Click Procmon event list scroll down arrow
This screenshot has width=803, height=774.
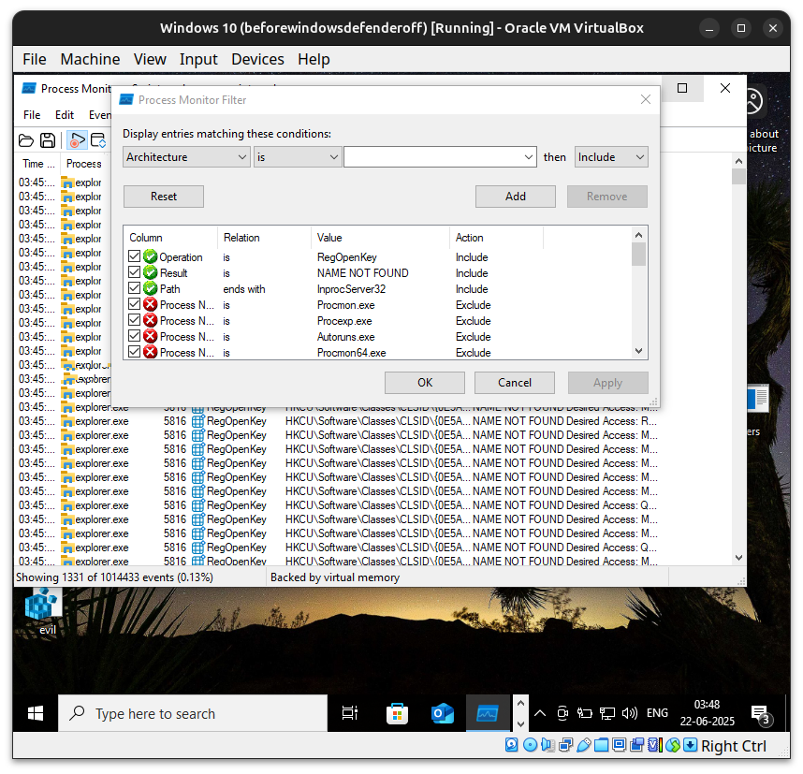(738, 557)
